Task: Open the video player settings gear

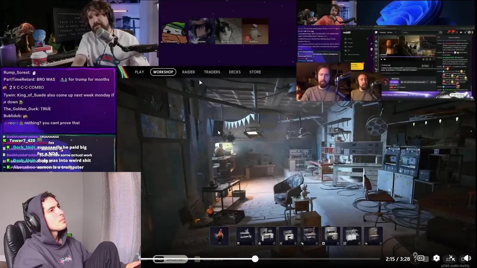Action: point(436,258)
